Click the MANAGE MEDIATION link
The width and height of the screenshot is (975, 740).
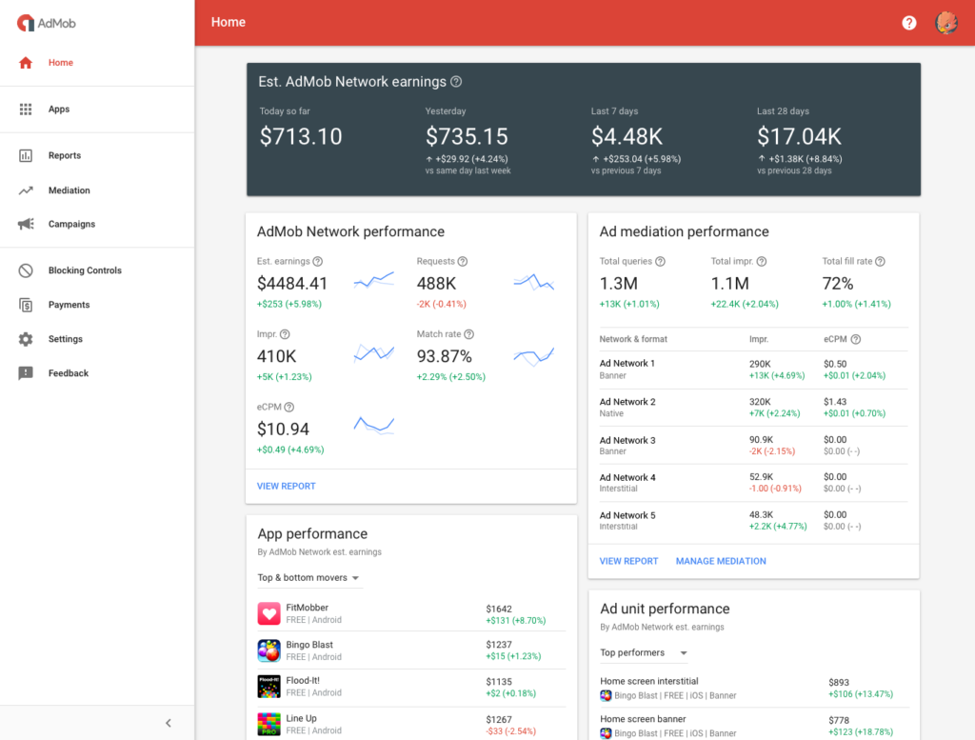click(721, 561)
